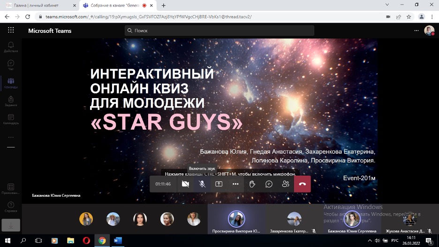This screenshot has height=247, width=439.
Task: Turn on the camera in meeting controls
Action: click(185, 184)
